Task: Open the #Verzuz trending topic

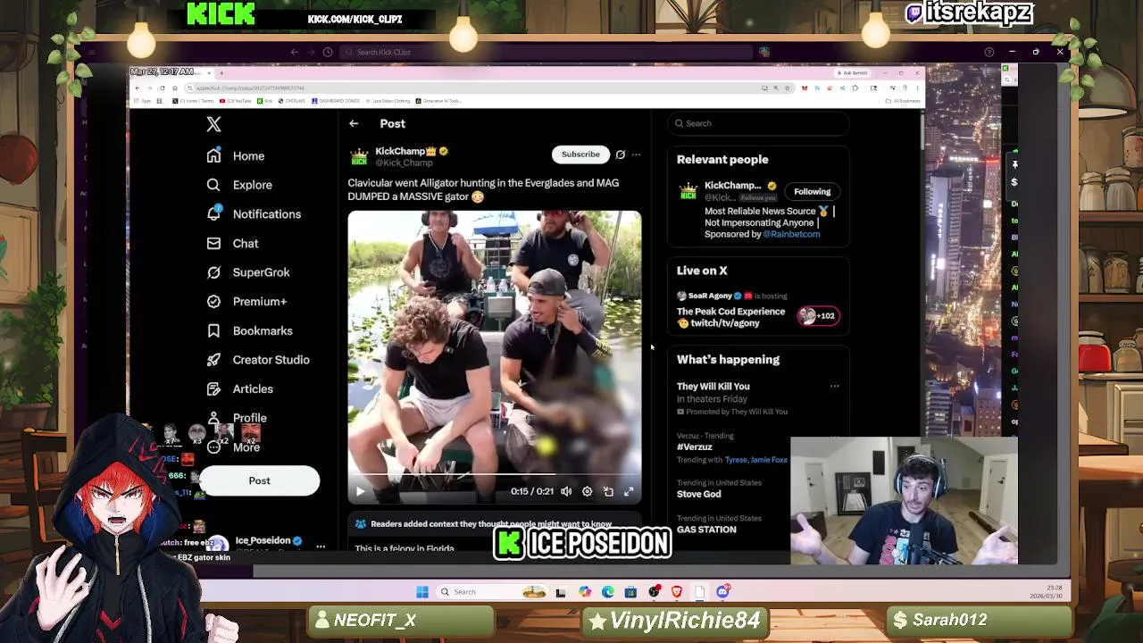Action: [694, 447]
